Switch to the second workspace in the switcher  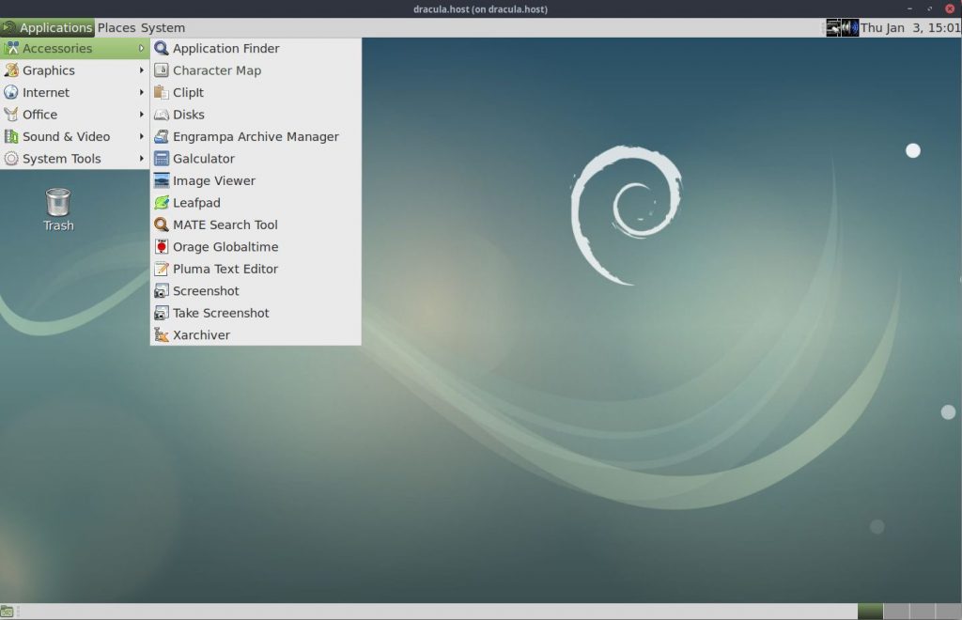[896, 612]
